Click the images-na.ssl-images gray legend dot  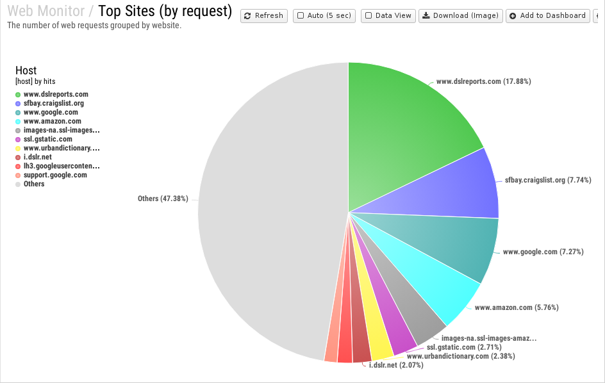click(x=18, y=131)
